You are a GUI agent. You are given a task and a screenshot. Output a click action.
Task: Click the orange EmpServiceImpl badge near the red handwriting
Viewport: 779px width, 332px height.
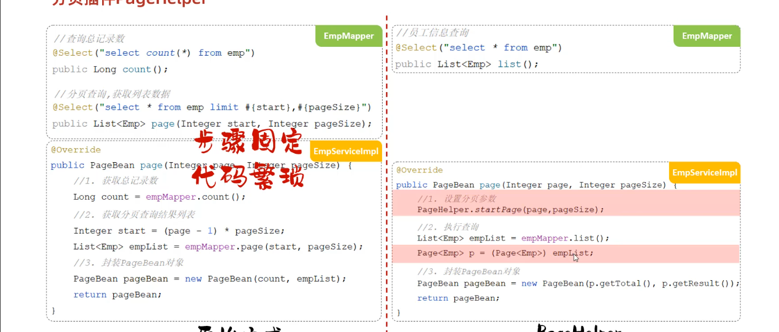(346, 151)
